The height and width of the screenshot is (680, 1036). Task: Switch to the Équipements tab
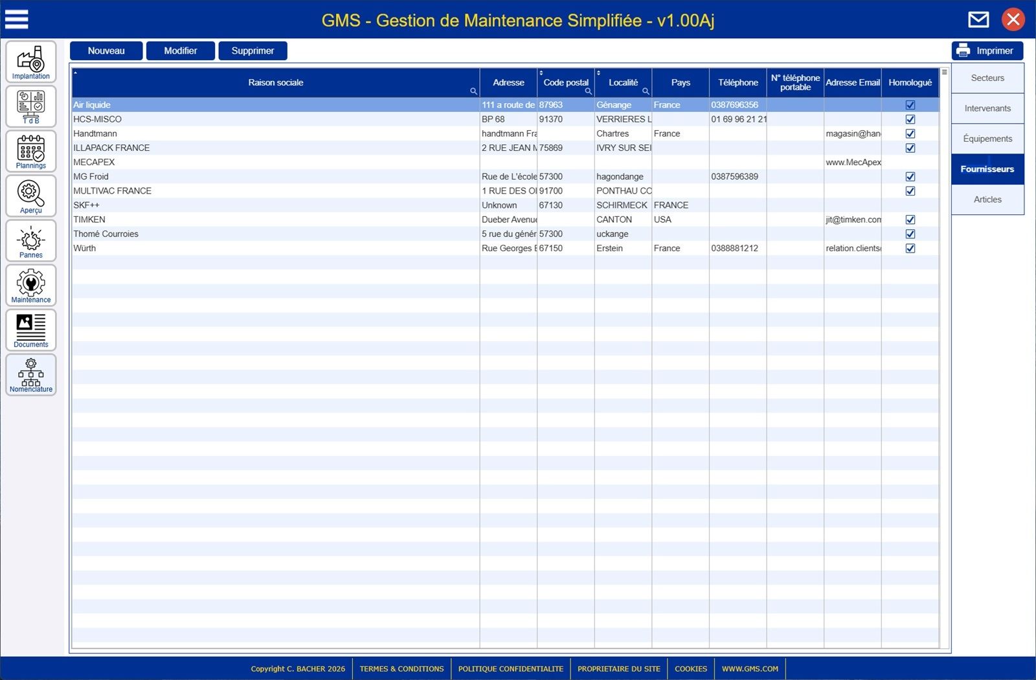987,139
